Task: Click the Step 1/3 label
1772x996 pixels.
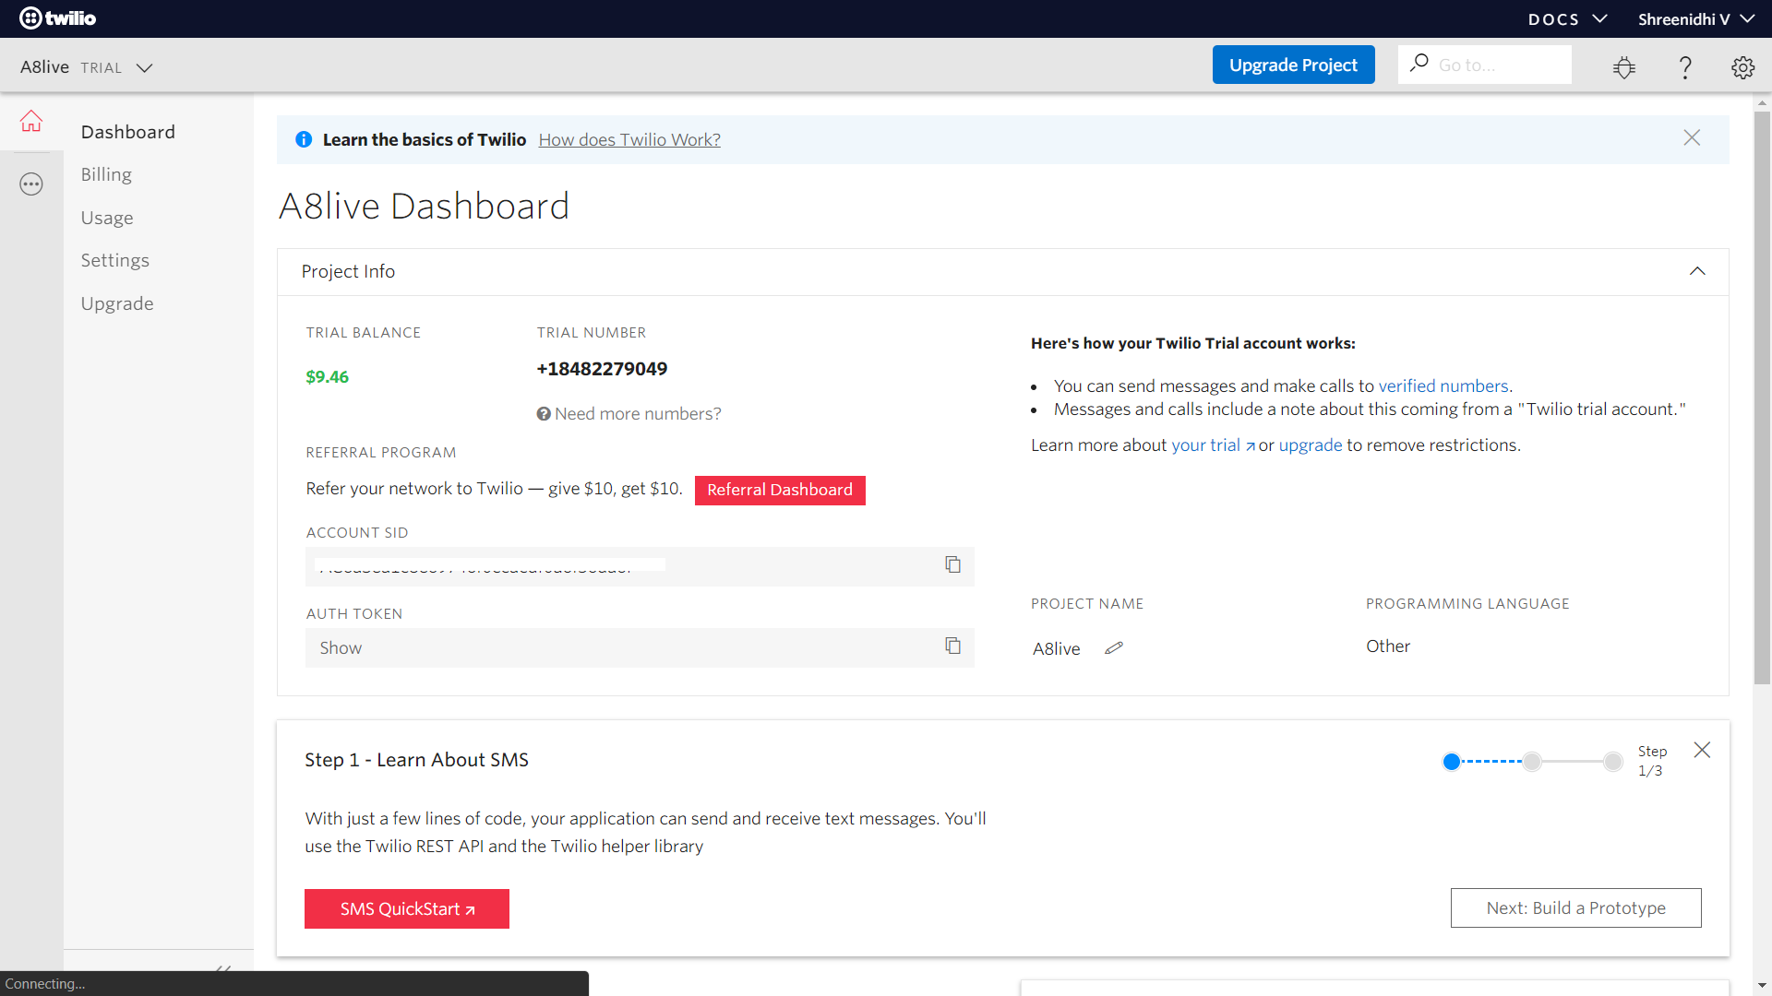Action: click(1652, 761)
